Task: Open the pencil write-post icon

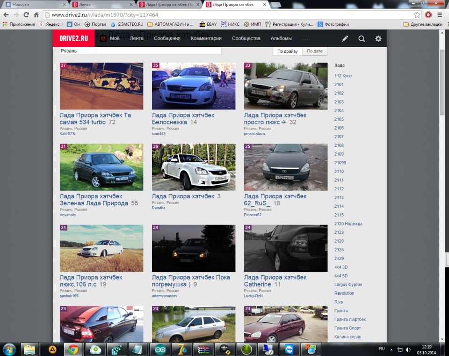Action: 345,39
